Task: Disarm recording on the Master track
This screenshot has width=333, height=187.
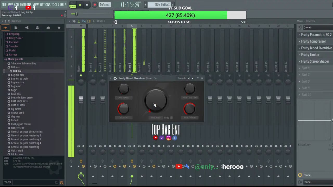Action: pyautogui.click(x=81, y=162)
